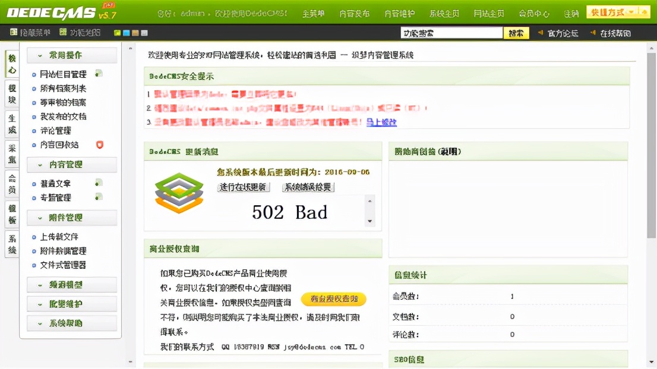Click the 马上修改 link in security tips
The image size is (657, 369).
click(381, 122)
